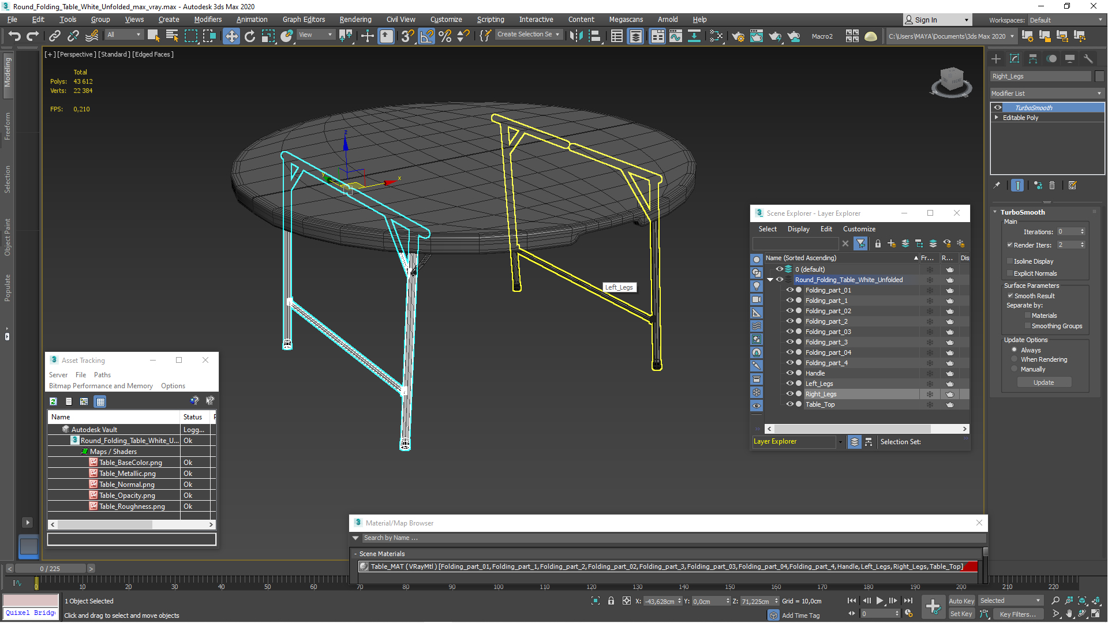Screen dimensions: 1108x623
Task: Click the Selection Lock toggle icon
Action: tap(611, 601)
